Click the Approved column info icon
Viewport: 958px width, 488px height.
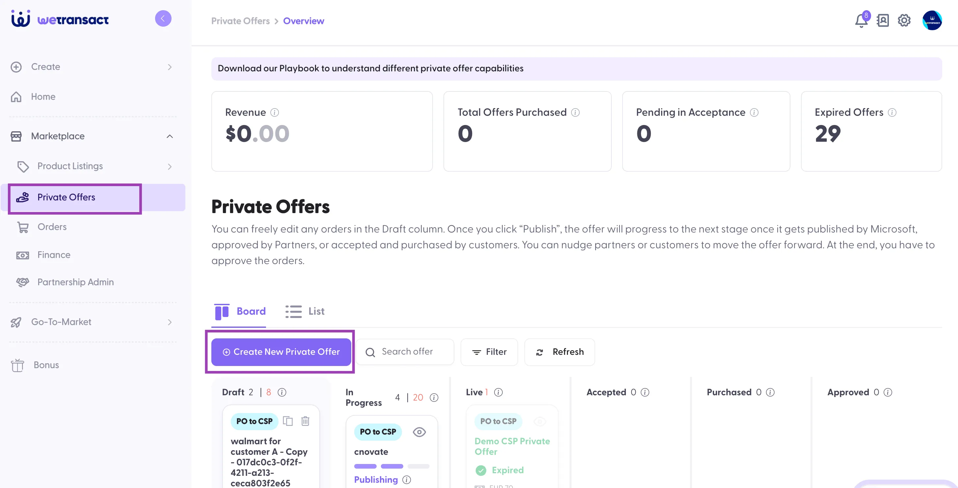[888, 392]
